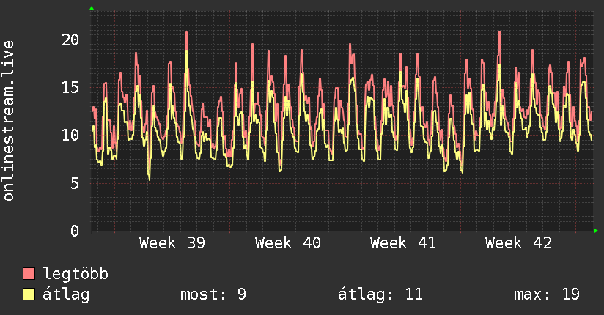The image size is (604, 315).
Task: Click the y-axis value 15
Action: [x=70, y=87]
